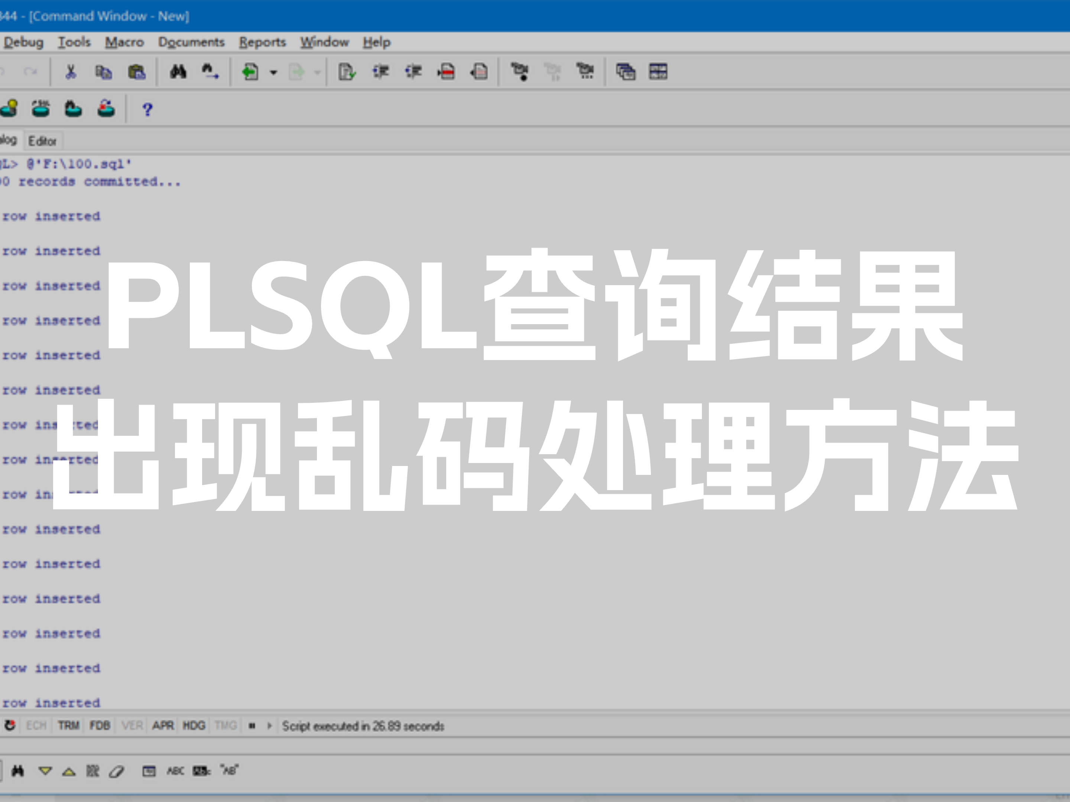Click the Indent selection icon
Screen dimensions: 1070x802
click(x=380, y=72)
